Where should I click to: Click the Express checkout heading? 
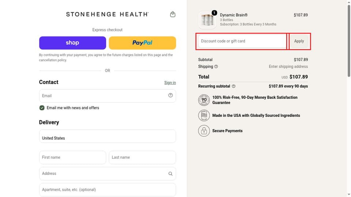point(107,30)
